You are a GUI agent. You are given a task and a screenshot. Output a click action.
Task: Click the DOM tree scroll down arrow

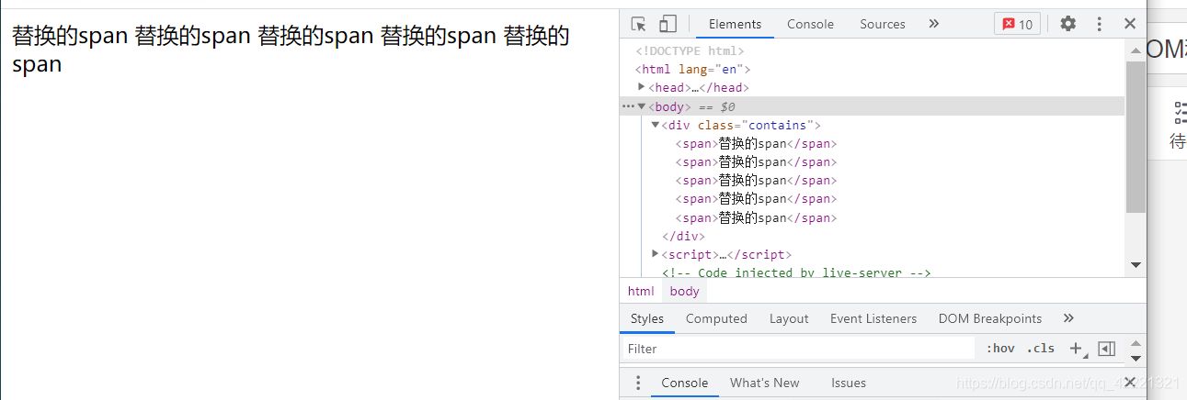(1136, 265)
